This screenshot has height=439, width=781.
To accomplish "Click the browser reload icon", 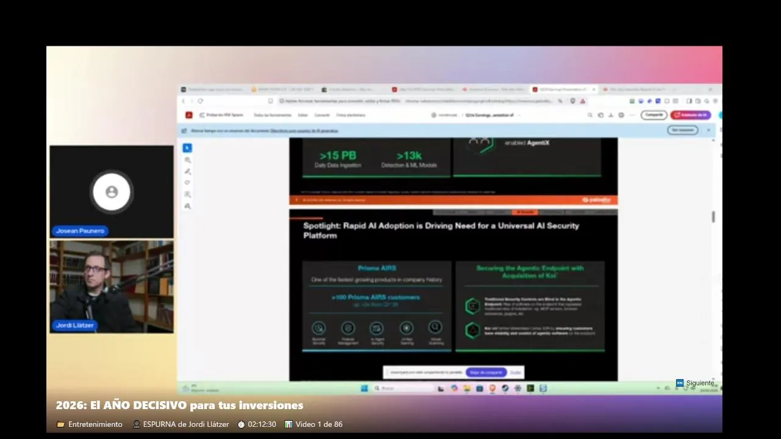I will [200, 101].
